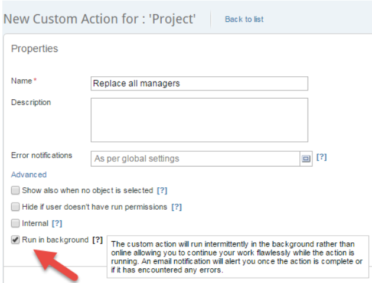
Task: Open the Error notifications picker icon
Action: point(306,158)
